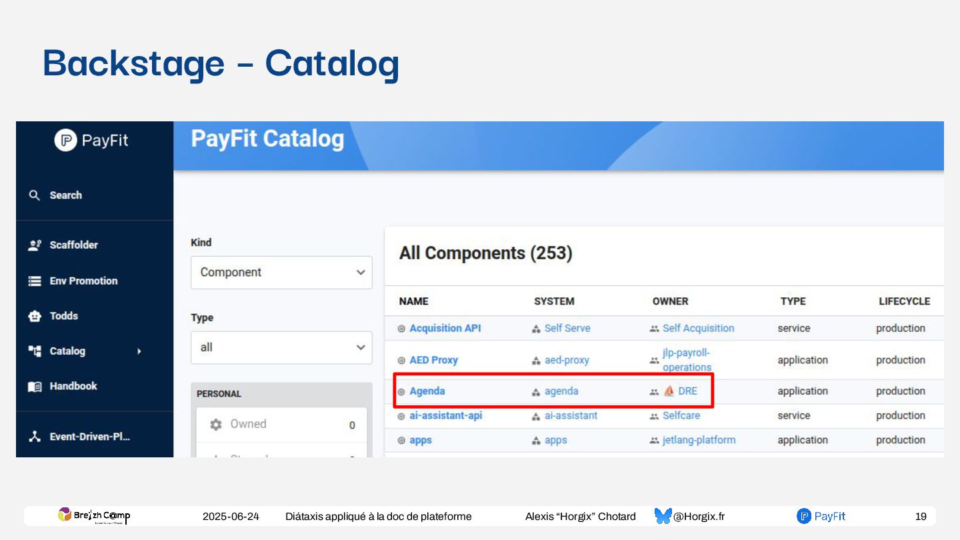Click the PayFit logo in footer
The height and width of the screenshot is (540, 960).
coord(821,516)
